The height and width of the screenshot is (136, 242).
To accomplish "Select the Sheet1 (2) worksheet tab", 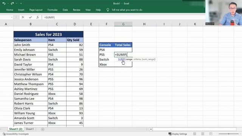I will 16,129.
